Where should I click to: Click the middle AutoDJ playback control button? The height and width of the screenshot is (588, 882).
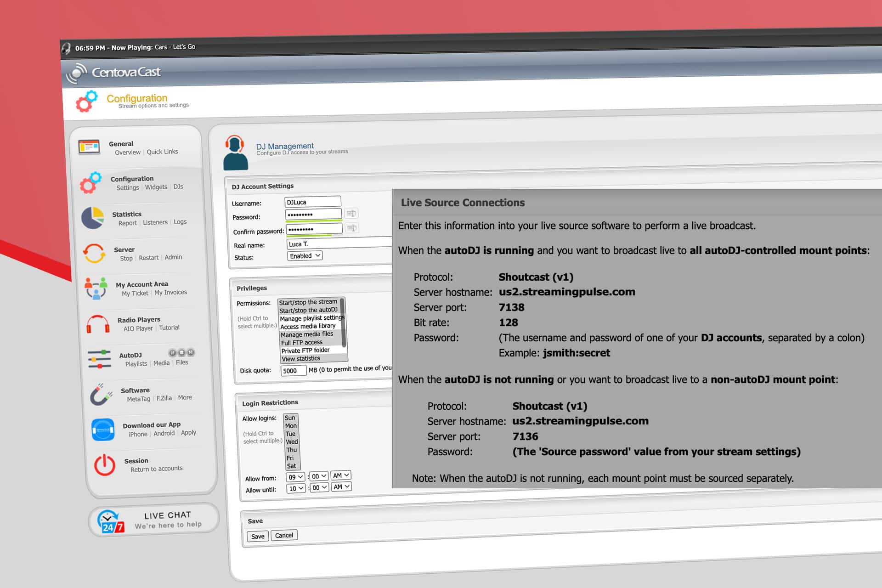pyautogui.click(x=181, y=353)
